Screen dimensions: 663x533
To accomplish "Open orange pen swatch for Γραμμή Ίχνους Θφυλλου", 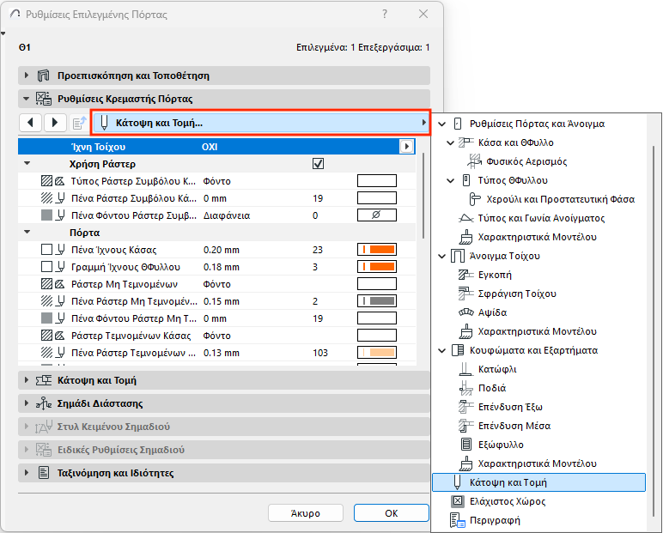I will coord(377,267).
